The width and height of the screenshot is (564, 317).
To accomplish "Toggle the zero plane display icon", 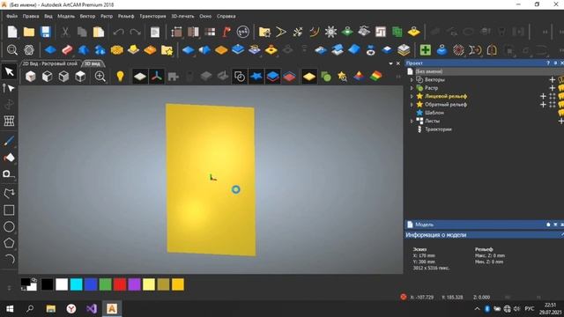I will pos(140,77).
